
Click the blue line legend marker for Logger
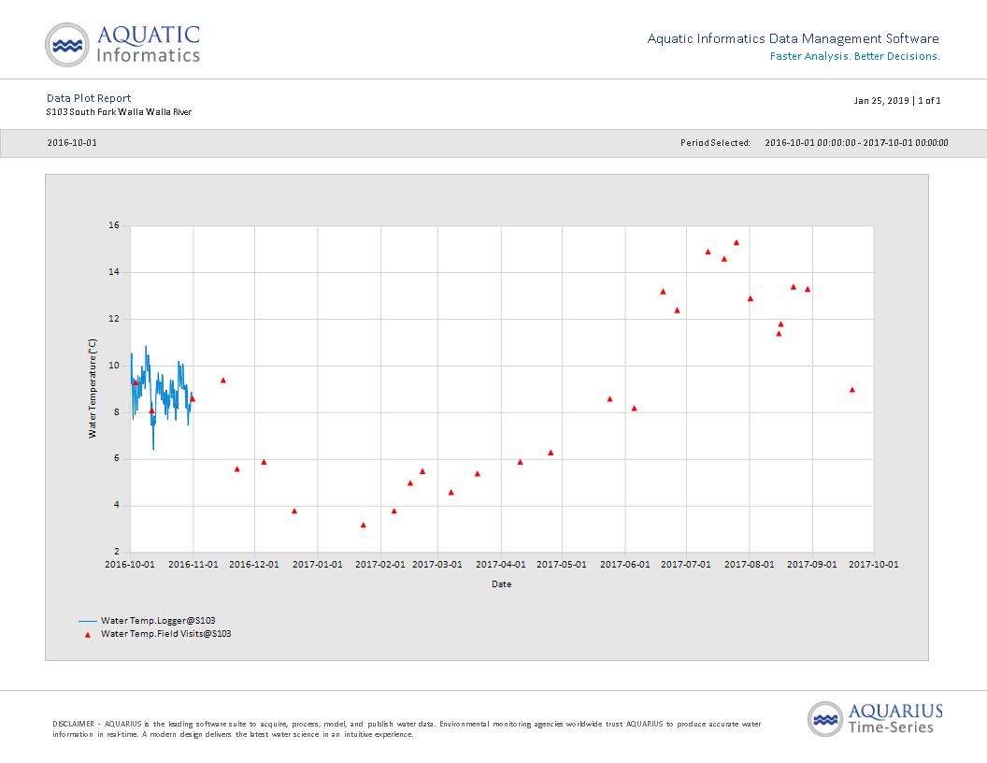coord(88,622)
